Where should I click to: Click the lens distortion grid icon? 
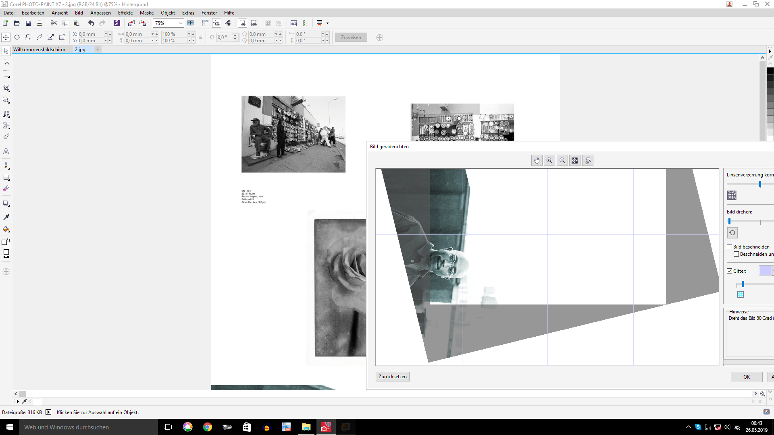click(732, 195)
